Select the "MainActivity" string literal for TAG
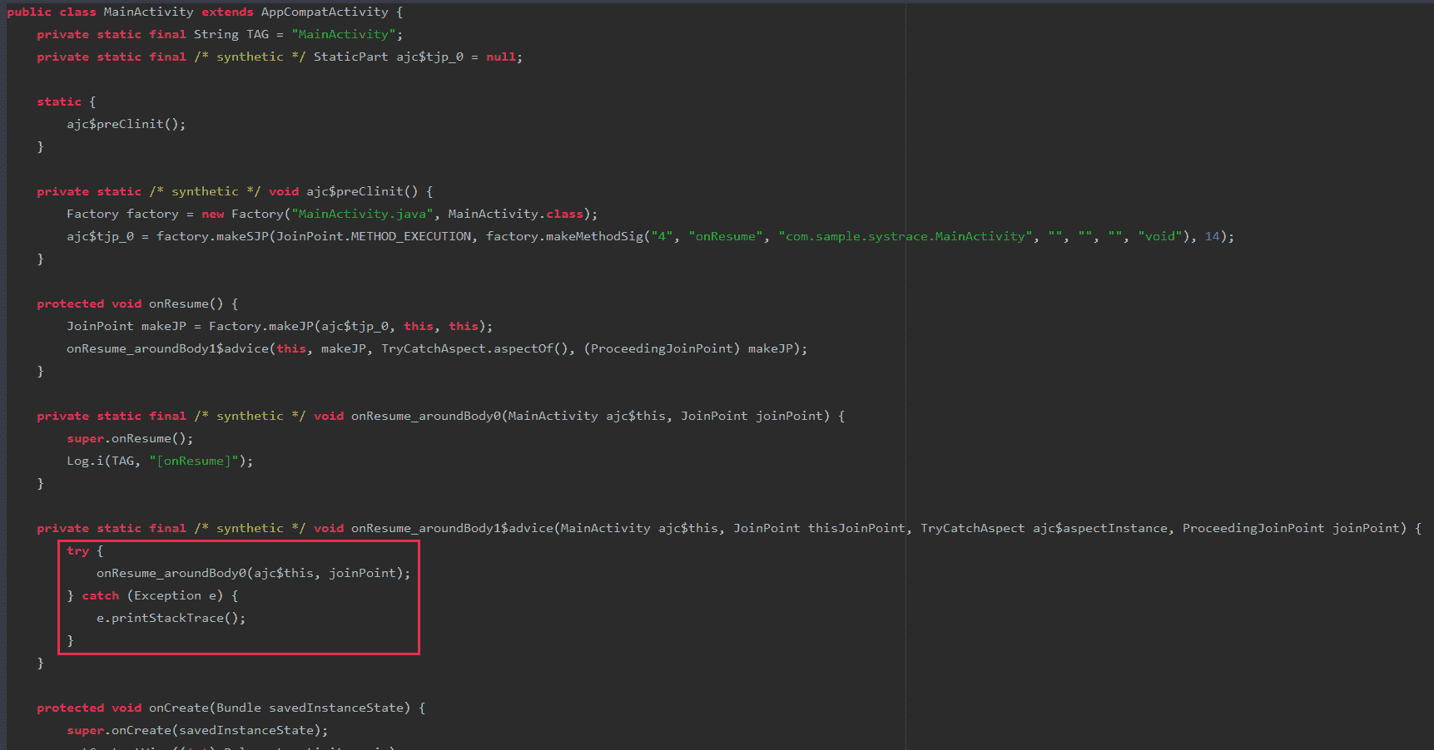 coord(343,34)
